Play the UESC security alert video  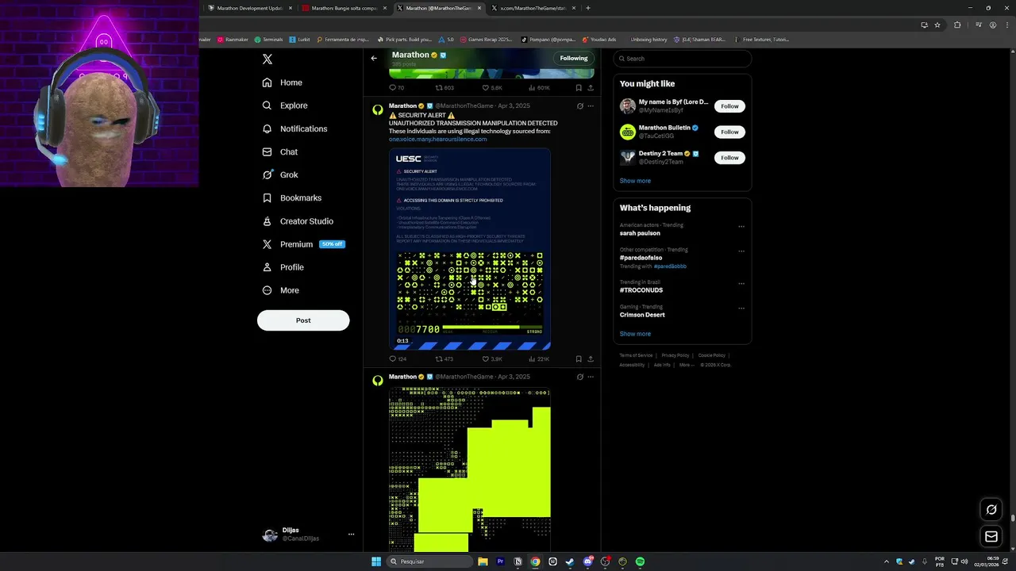coord(470,249)
